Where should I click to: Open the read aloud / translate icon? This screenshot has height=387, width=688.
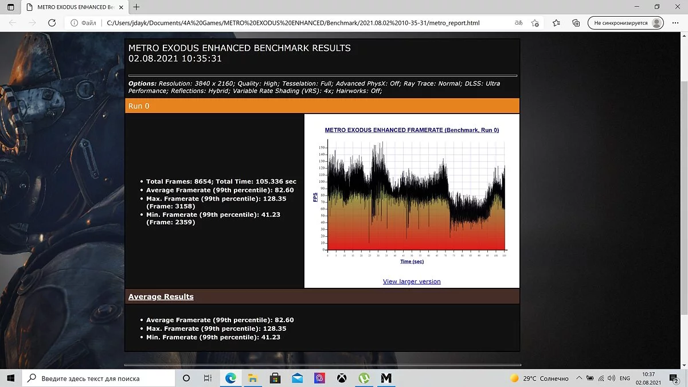point(518,23)
